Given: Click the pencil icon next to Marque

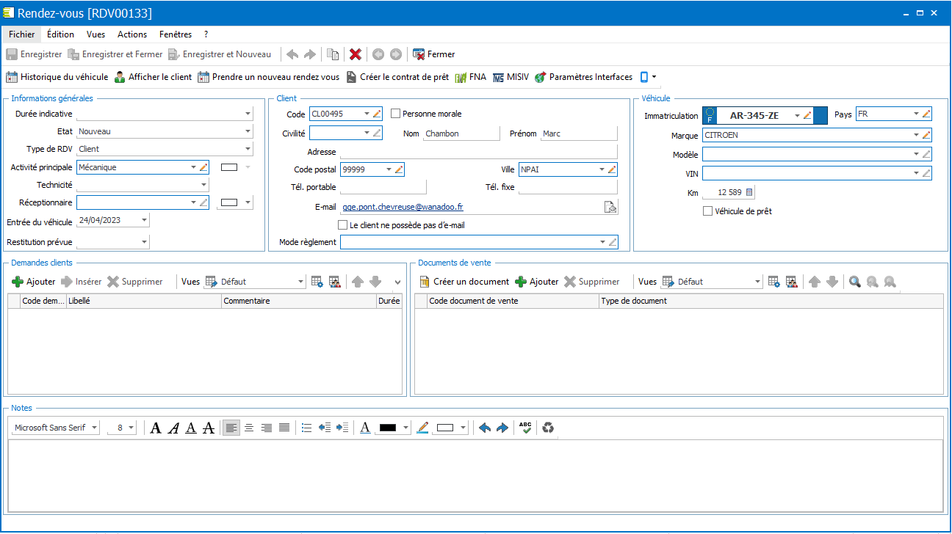Looking at the screenshot, I should 926,135.
